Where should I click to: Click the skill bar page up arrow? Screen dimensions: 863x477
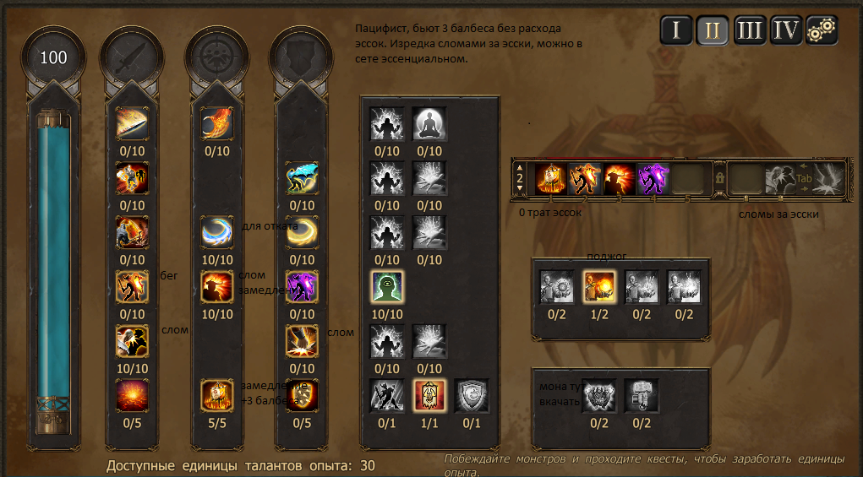point(520,168)
